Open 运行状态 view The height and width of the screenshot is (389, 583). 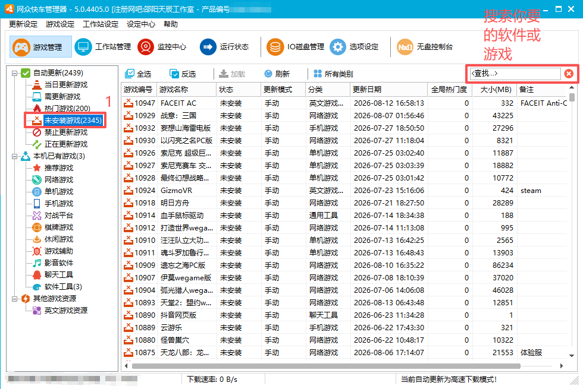click(x=224, y=47)
